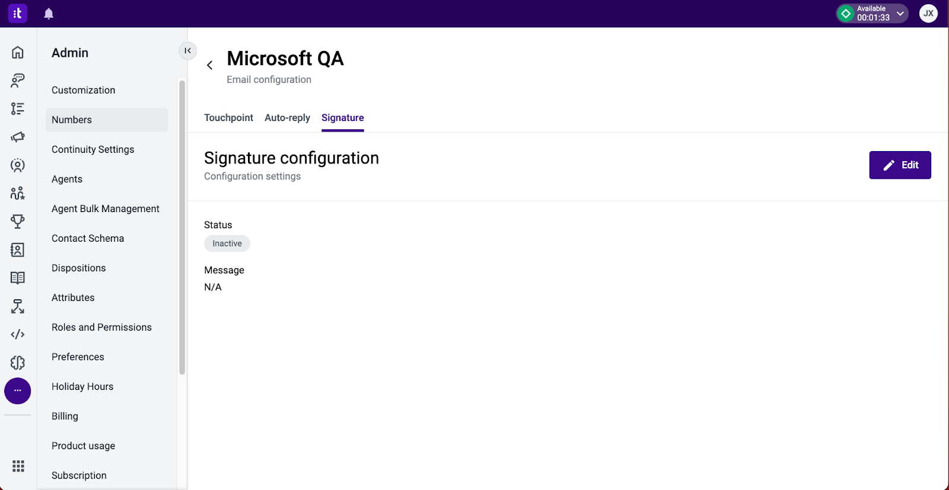The height and width of the screenshot is (490, 949).
Task: Open Dispositions in Admin menu
Action: point(107,268)
